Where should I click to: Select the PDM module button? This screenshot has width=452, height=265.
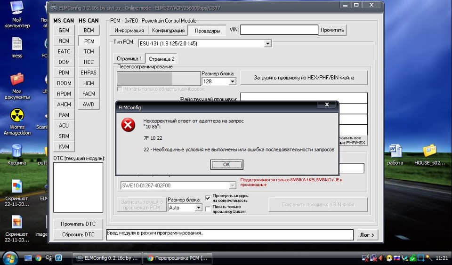click(x=64, y=72)
